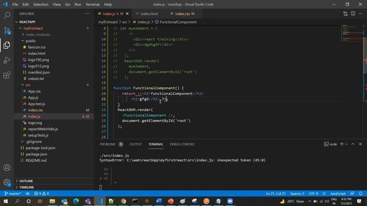The width and height of the screenshot is (367, 206).
Task: Split the editor to the right
Action: tap(353, 14)
